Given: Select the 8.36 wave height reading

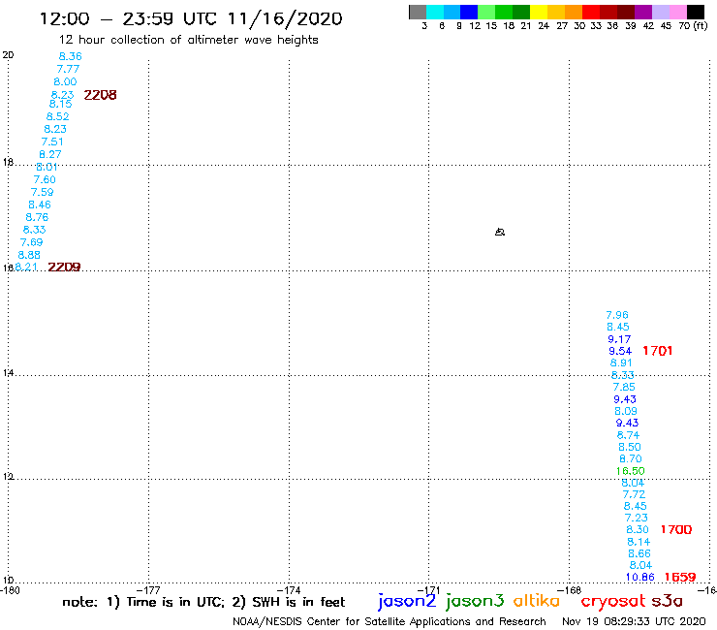Looking at the screenshot, I should (71, 56).
